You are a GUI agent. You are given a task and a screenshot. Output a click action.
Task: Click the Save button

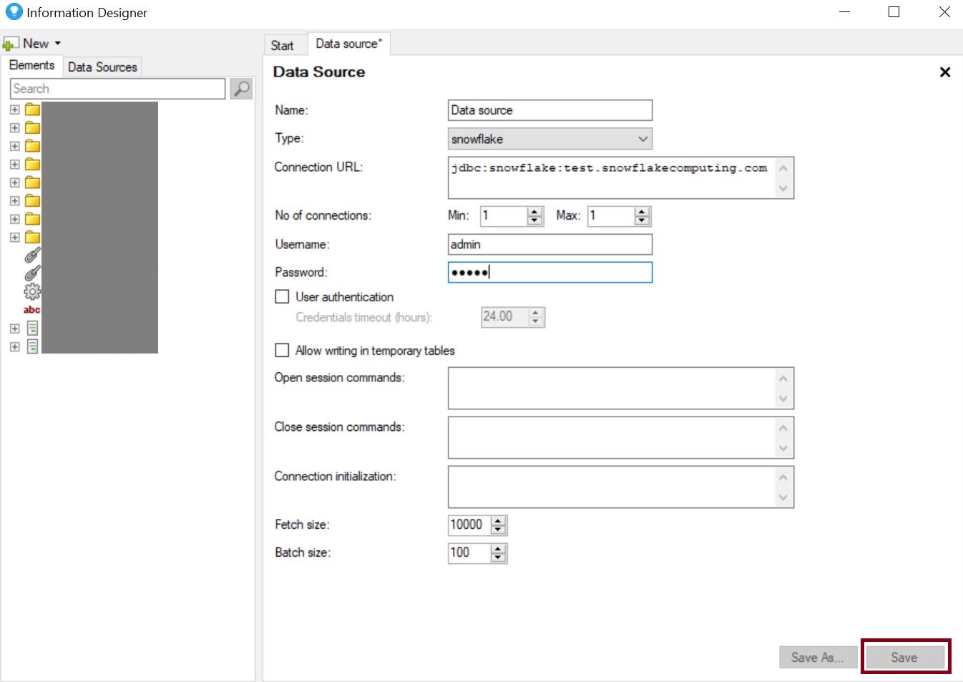coord(905,658)
